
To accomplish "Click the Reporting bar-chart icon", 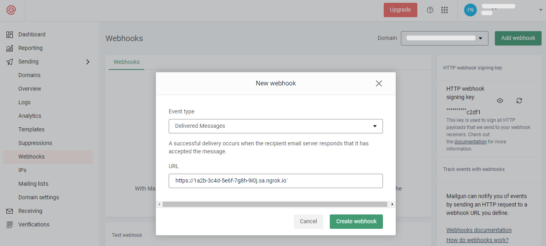I will pyautogui.click(x=10, y=48).
